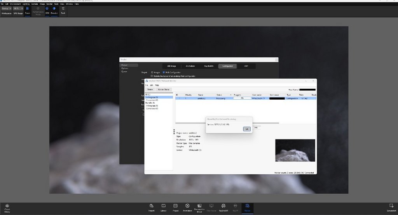Switch to the Animation tab in the Render dialog
Viewport: 398px width, 215px height.
[190, 66]
